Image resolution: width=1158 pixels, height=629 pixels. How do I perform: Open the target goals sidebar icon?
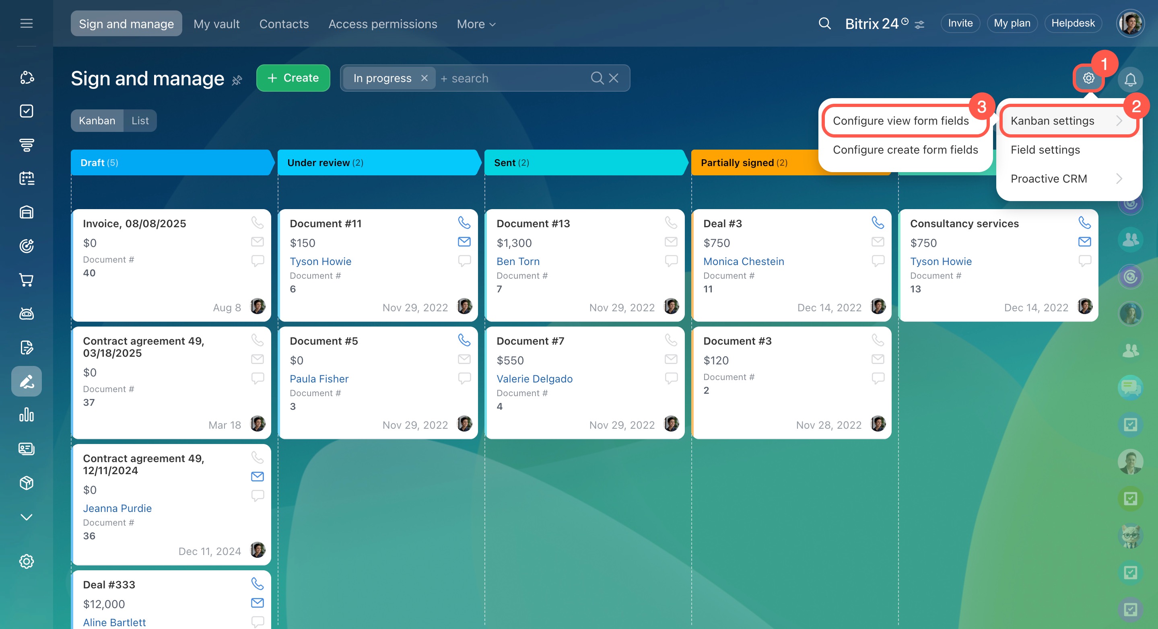(27, 246)
